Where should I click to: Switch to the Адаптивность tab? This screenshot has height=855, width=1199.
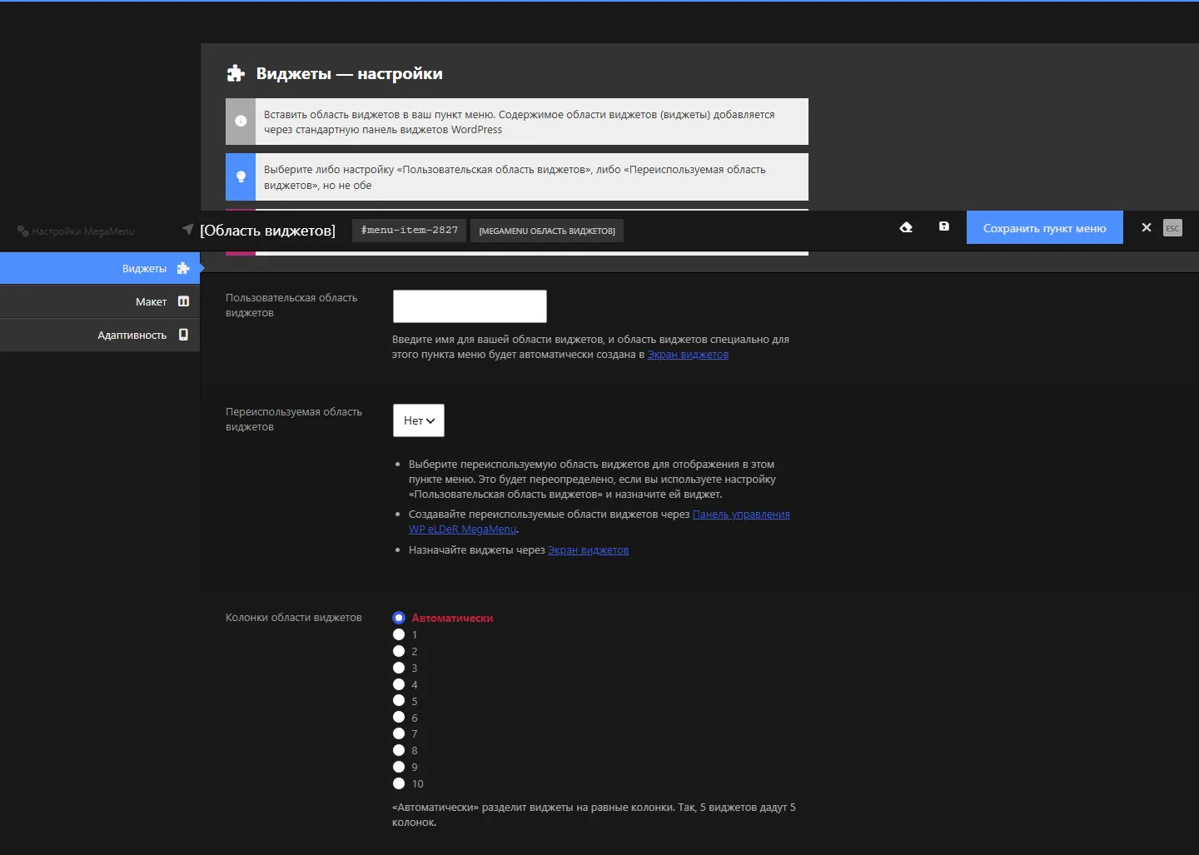(x=100, y=335)
